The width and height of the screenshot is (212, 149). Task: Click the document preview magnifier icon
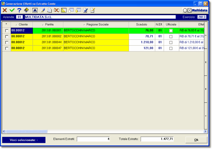tap(50, 10)
